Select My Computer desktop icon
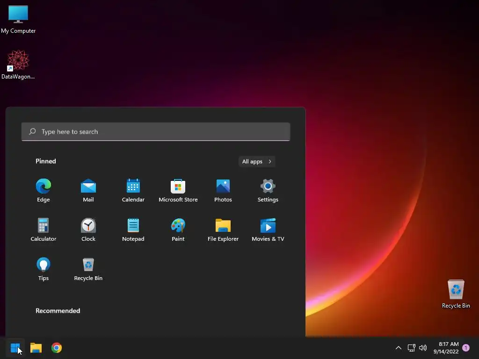479x359 pixels. 18,20
